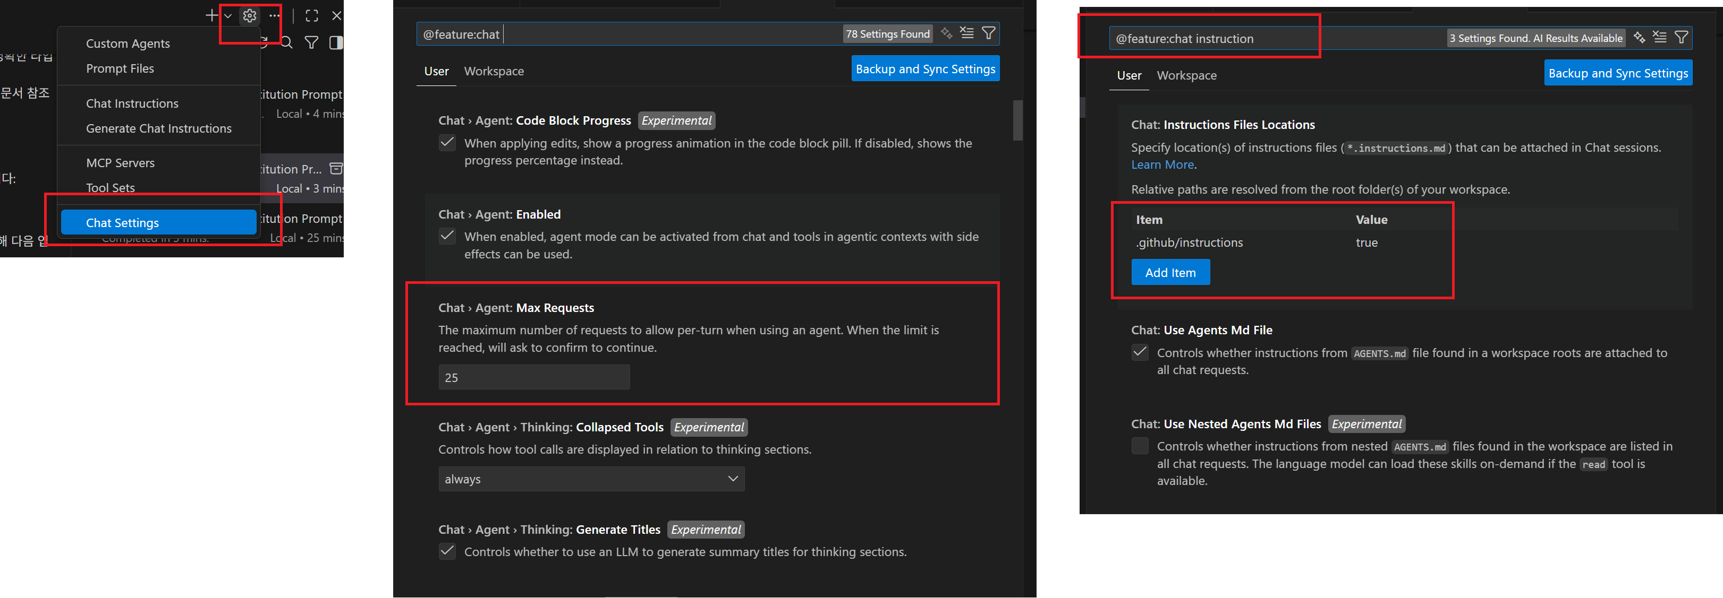
Task: Click the new chat plus icon
Action: tap(211, 15)
